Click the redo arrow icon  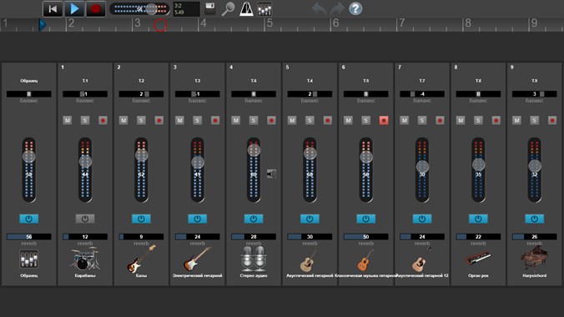pos(337,8)
